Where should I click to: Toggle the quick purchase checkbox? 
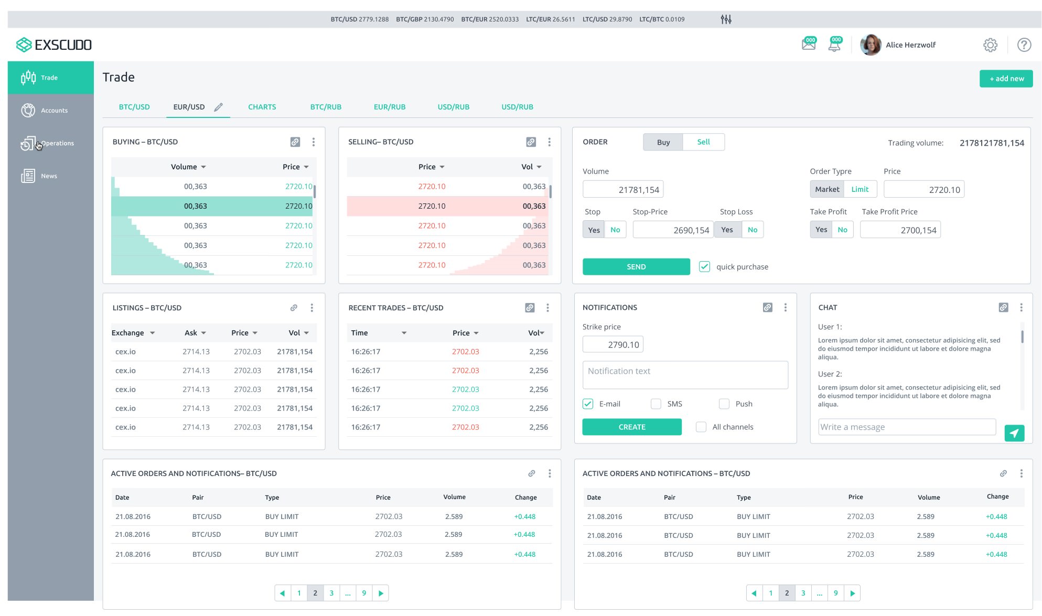point(704,267)
